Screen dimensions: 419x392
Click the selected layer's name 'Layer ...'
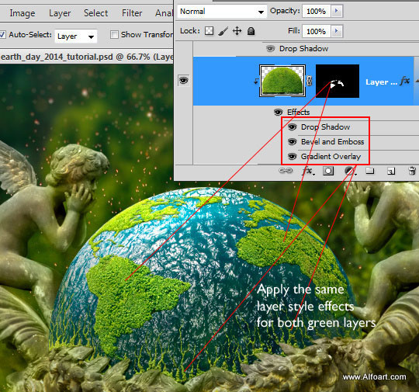pyautogui.click(x=381, y=82)
